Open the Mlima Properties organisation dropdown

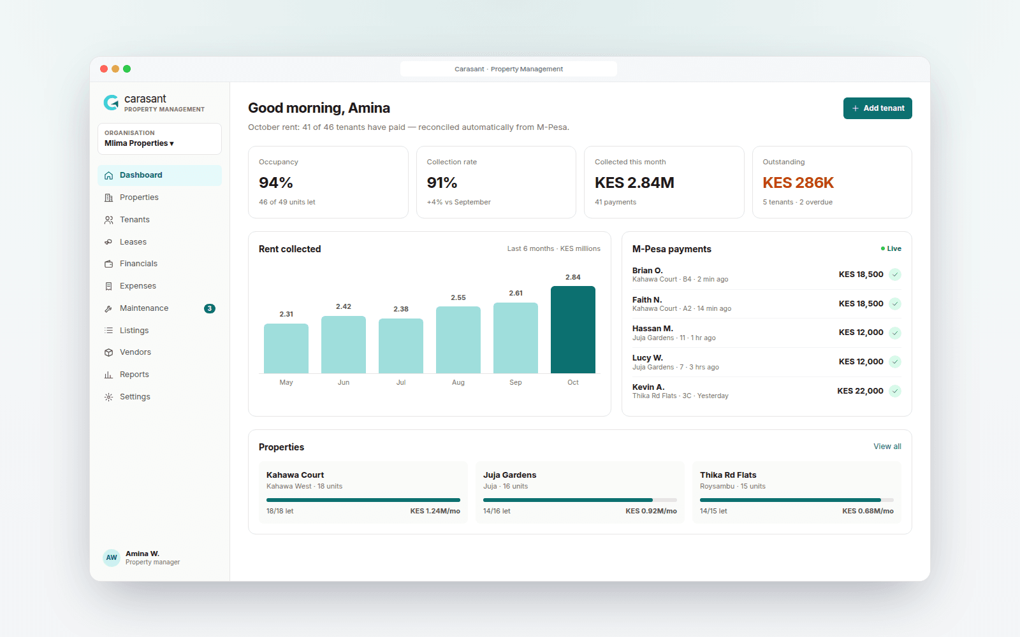(x=159, y=139)
